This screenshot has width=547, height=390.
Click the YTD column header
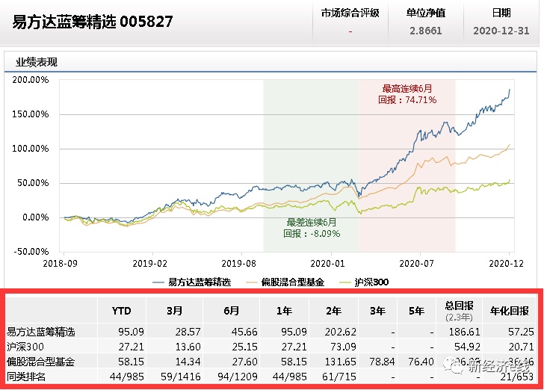click(x=121, y=311)
